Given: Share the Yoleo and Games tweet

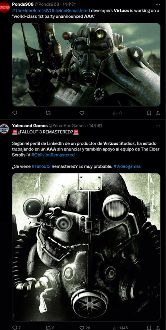Looking at the screenshot, I should click(157, 328).
